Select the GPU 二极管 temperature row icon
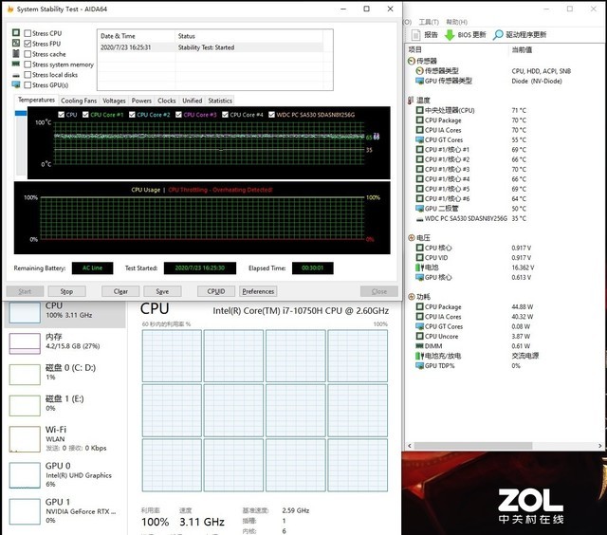The width and height of the screenshot is (607, 535). (419, 208)
